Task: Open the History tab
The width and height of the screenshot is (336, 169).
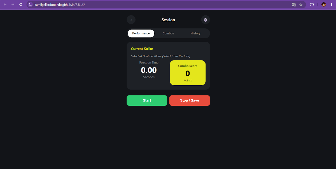Action: coord(195,33)
